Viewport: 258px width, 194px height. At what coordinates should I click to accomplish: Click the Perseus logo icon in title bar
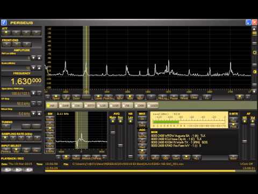(x=4, y=23)
